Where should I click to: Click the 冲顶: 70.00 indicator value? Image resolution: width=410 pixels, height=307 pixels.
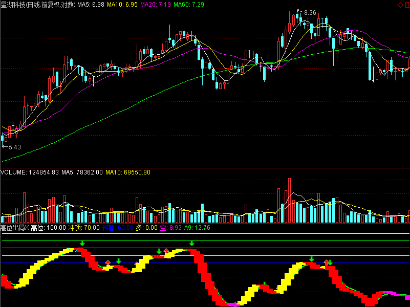pos(84,228)
